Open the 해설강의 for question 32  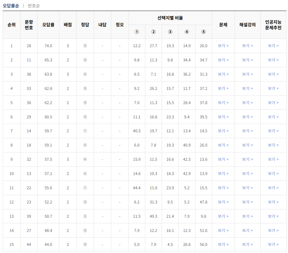coord(247,160)
